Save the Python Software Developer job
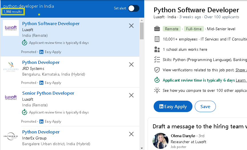The height and width of the screenshot is (150, 247). coord(205,106)
